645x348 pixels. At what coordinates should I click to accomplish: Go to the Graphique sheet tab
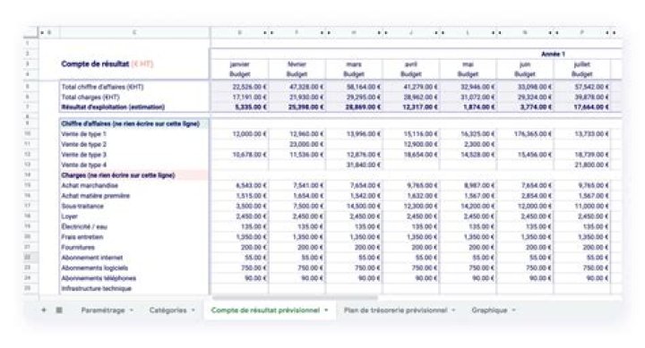[489, 310]
